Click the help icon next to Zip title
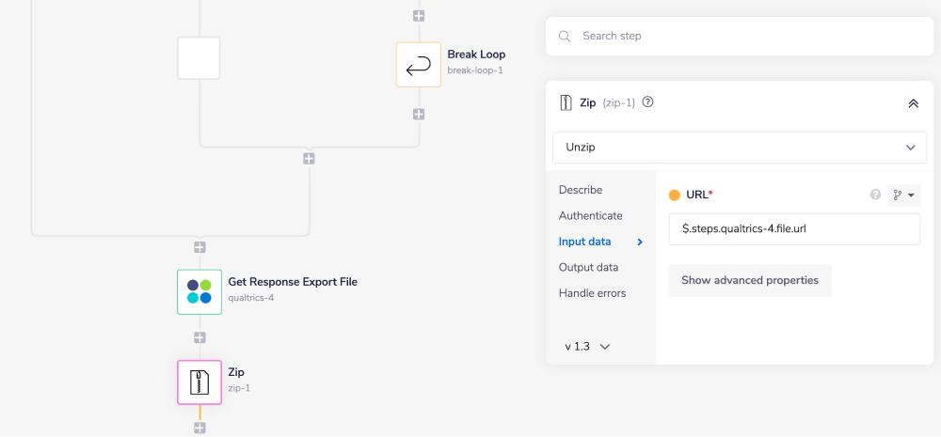Screen dimensions: 941x437 pyautogui.click(x=647, y=102)
